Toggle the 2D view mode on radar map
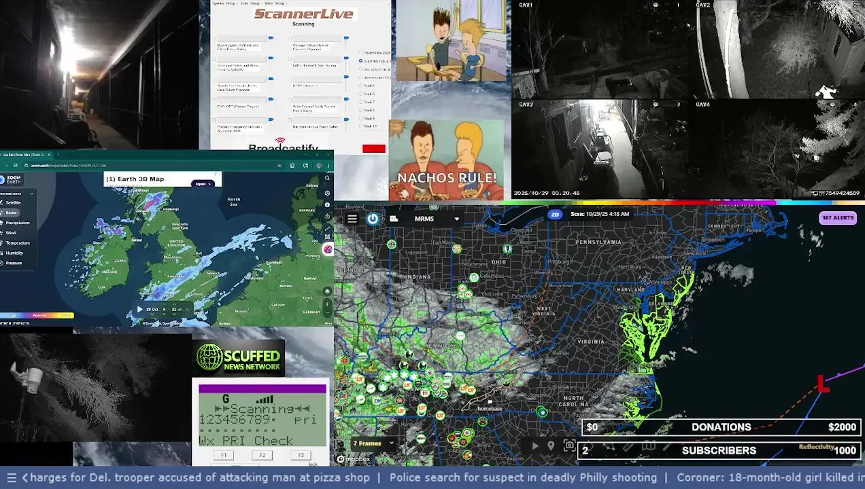The width and height of the screenshot is (865, 489). (x=555, y=215)
